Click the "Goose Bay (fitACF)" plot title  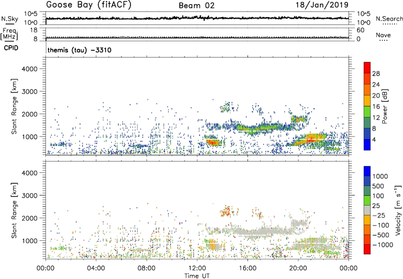point(89,5)
